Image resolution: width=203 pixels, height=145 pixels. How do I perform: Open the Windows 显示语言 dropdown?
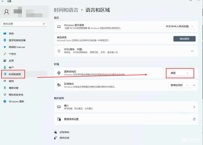click(x=180, y=26)
